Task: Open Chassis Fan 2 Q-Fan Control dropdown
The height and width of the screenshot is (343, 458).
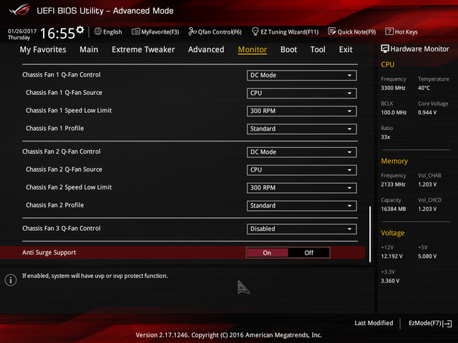Action: (x=301, y=152)
